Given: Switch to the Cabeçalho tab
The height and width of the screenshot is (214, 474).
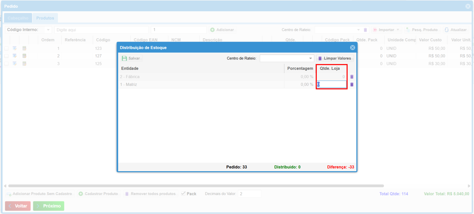Looking at the screenshot, I should (x=18, y=18).
